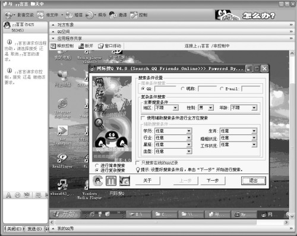Click the SMS toolbar icon
Screen dimensions: 297x236
pos(69,15)
